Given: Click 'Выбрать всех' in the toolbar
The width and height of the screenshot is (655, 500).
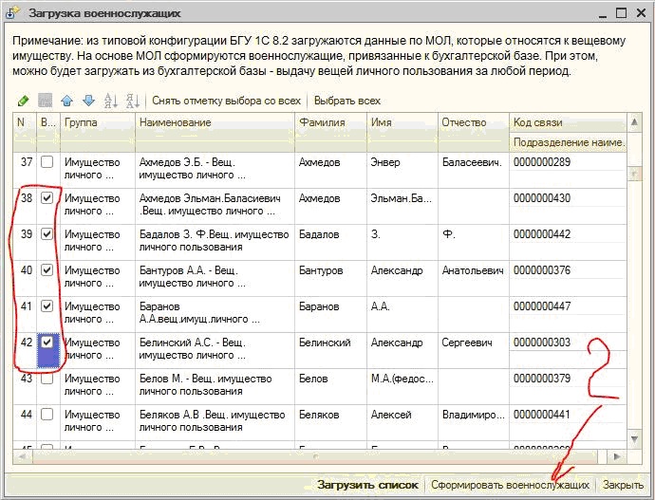Looking at the screenshot, I should 346,101.
